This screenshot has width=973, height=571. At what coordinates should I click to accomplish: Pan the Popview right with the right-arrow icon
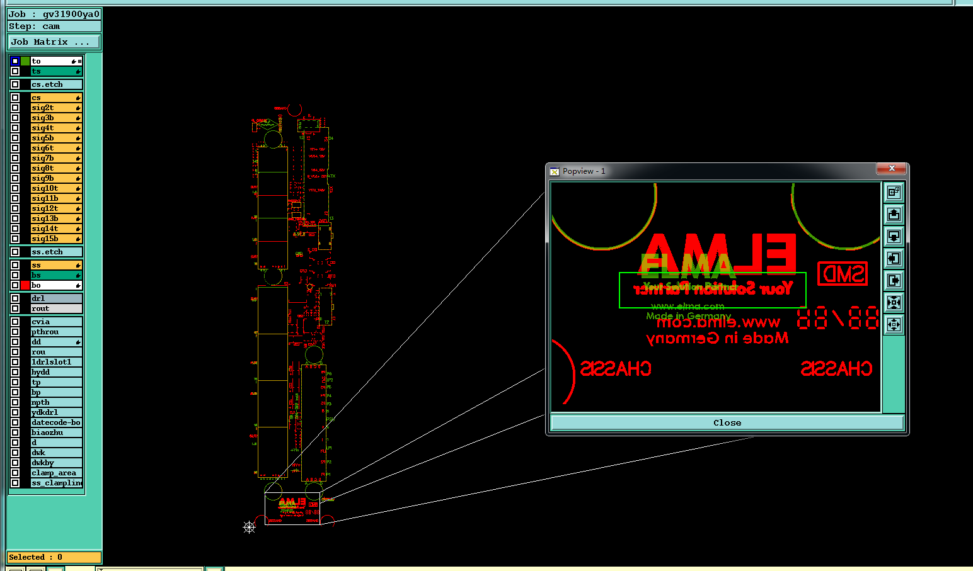click(x=894, y=280)
